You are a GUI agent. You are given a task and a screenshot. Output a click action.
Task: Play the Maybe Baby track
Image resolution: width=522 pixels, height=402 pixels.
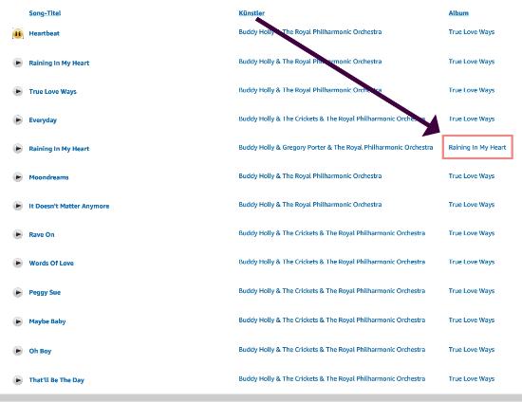point(18,321)
